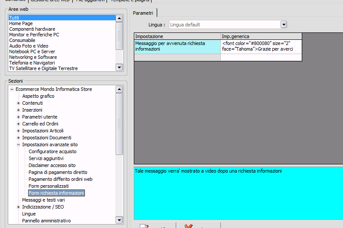Click Sezioni tree scroll down arrow
The image size is (343, 228).
tap(119, 220)
